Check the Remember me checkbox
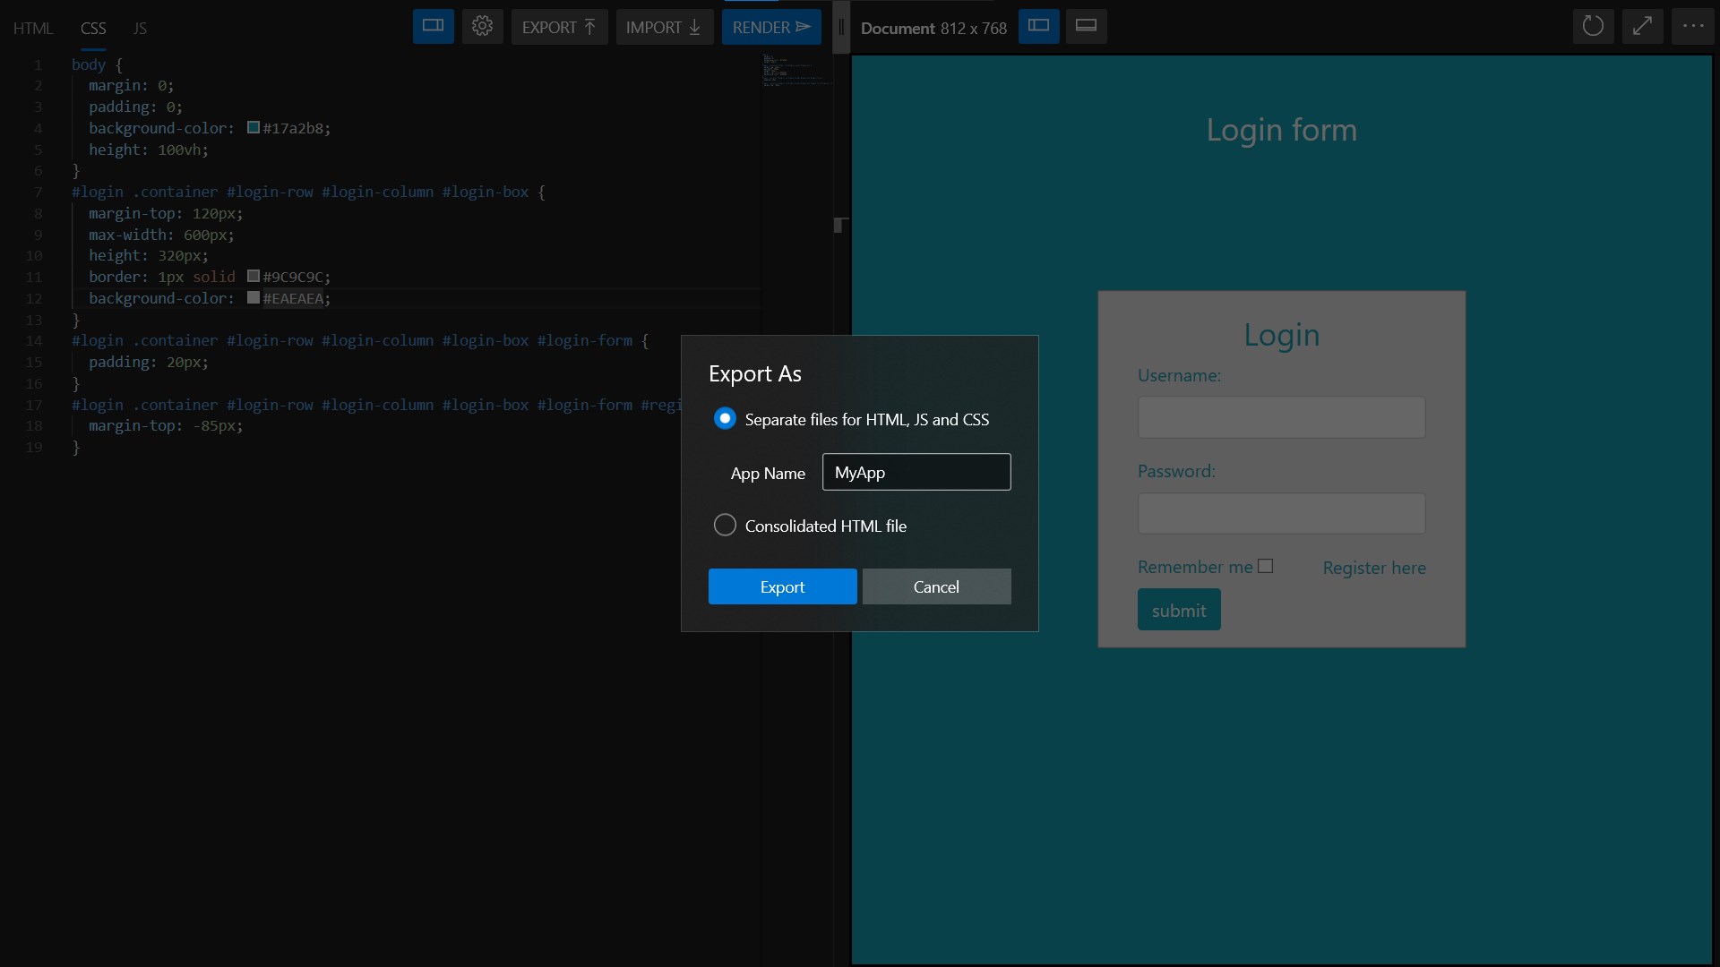The width and height of the screenshot is (1720, 967). [1265, 566]
